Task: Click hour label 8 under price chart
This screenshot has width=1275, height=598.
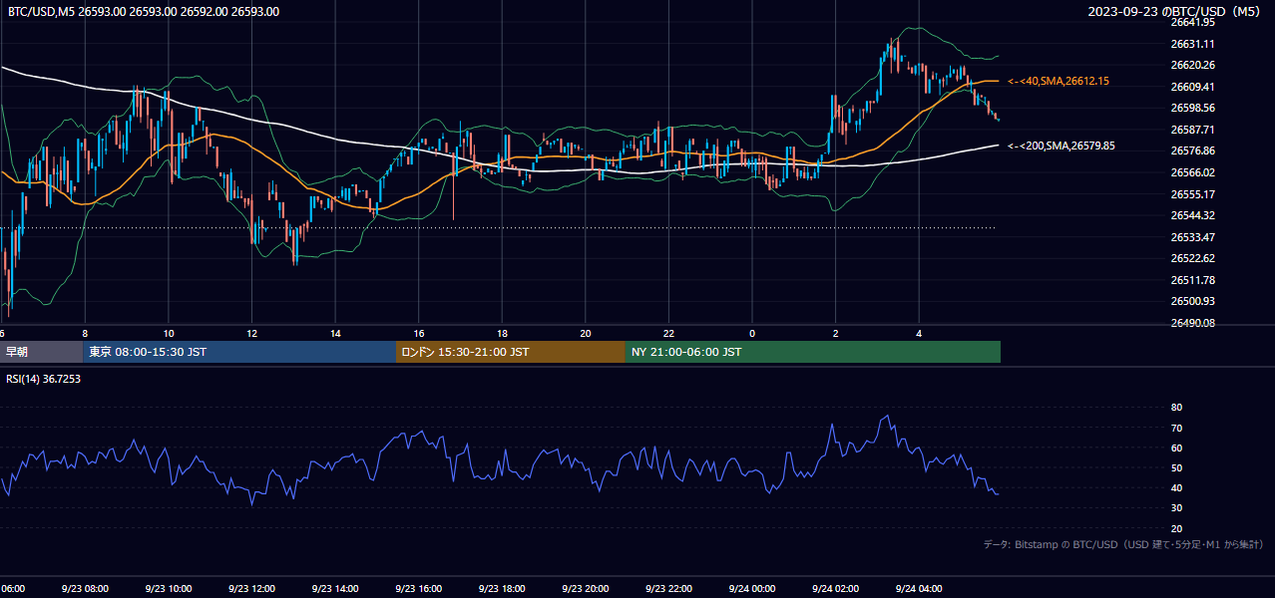Action: [x=85, y=334]
